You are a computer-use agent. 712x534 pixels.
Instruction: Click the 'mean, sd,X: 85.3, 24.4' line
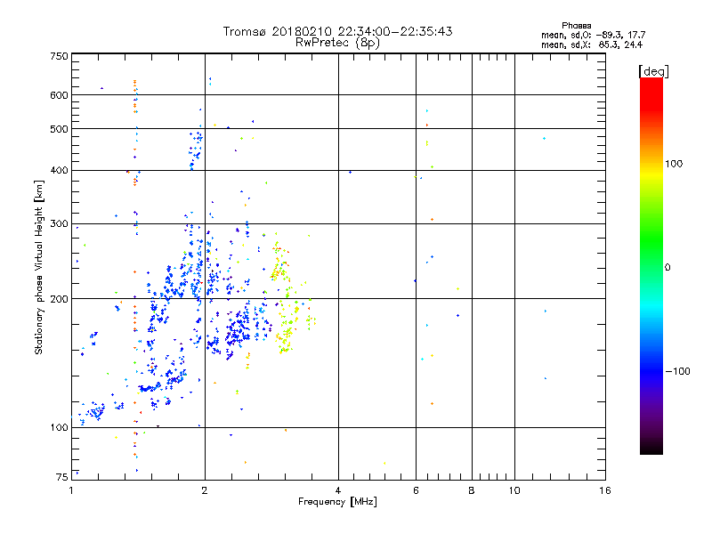592,44
